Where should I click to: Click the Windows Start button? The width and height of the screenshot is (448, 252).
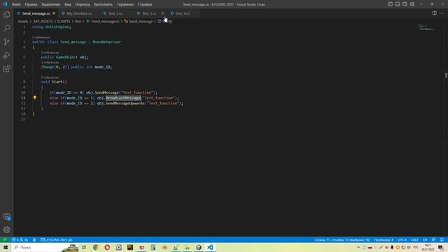point(5,247)
